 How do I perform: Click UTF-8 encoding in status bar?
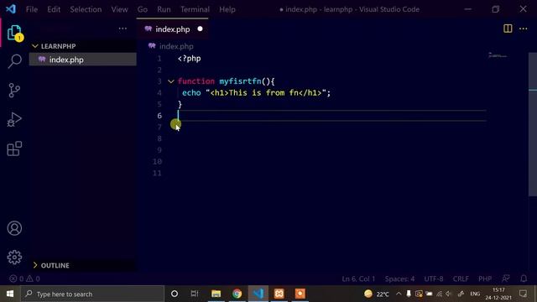434,279
